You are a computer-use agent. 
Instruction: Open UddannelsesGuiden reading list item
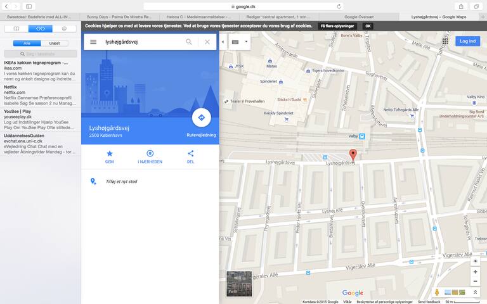[41, 144]
